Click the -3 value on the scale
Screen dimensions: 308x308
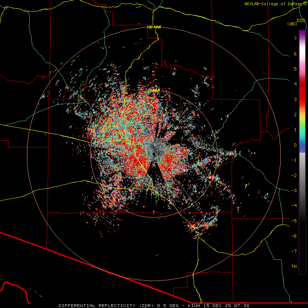[x=294, y=190]
